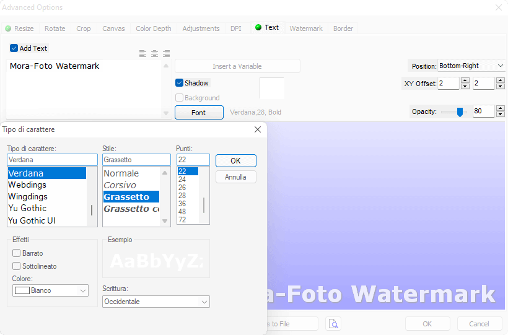Select size 36 in Punti list
This screenshot has height=335, width=508.
click(x=188, y=204)
